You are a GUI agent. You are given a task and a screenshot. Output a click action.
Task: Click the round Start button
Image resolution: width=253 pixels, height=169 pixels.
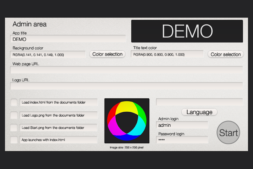point(228,132)
